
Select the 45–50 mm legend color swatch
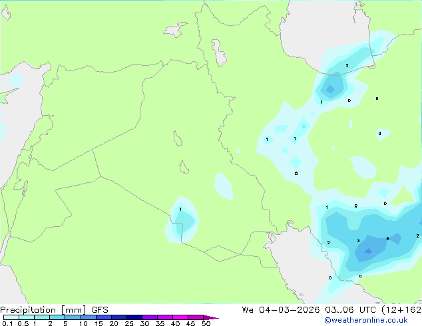[196, 317]
